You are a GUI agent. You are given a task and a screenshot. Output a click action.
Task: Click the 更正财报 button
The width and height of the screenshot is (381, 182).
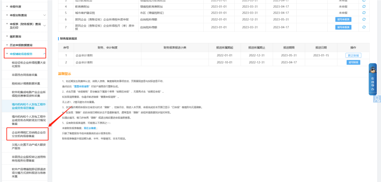(353, 55)
